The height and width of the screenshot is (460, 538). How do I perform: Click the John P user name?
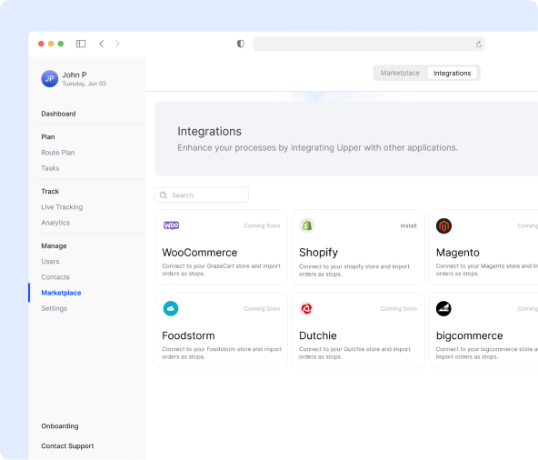[75, 75]
